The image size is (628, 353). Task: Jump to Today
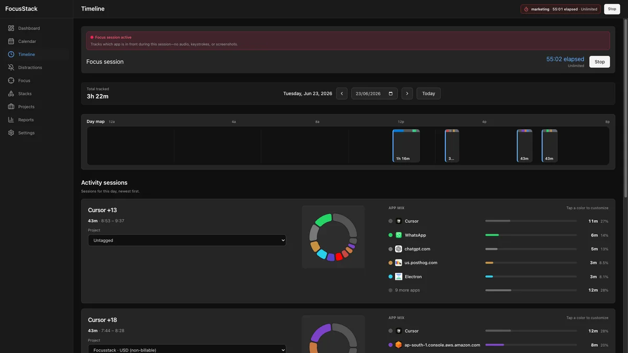pyautogui.click(x=429, y=94)
